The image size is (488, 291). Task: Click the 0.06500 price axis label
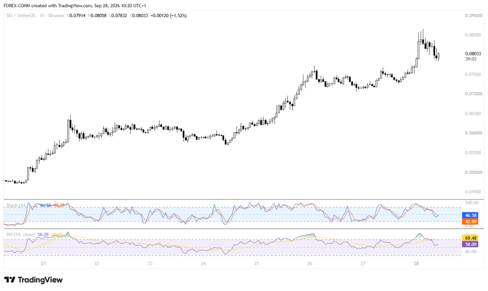(473, 114)
